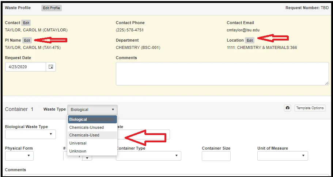Edit the Location entry
The image size is (333, 177).
(249, 41)
